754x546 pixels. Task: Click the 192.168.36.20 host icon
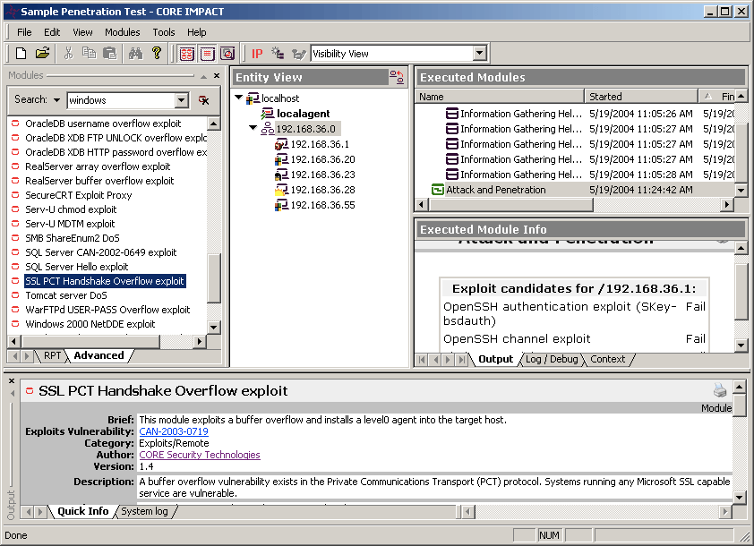pyautogui.click(x=281, y=159)
